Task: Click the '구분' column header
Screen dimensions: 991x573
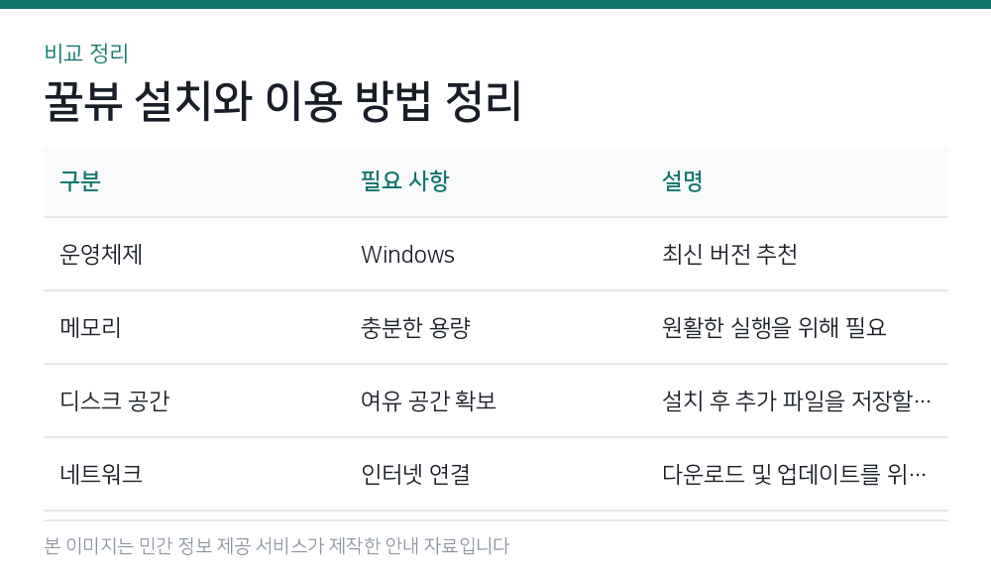Action: point(80,181)
